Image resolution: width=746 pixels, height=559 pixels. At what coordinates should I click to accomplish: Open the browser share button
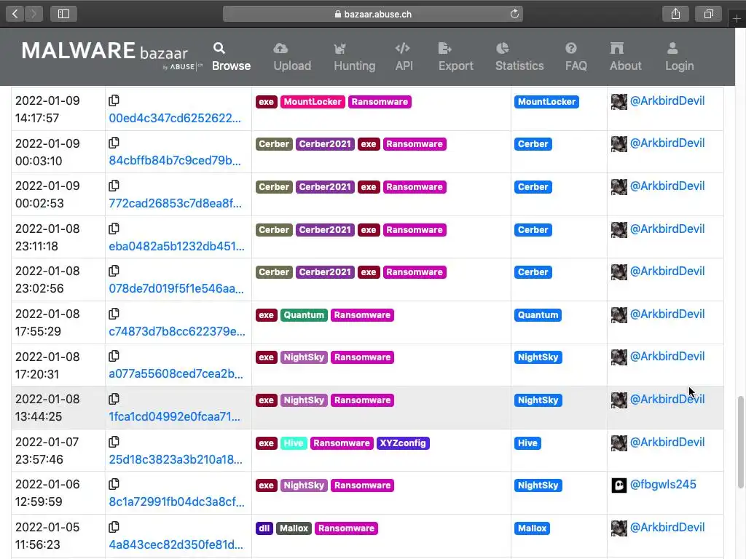[x=675, y=14]
